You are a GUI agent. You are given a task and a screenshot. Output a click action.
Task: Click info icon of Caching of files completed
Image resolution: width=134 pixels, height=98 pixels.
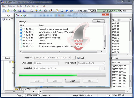click(21, 37)
